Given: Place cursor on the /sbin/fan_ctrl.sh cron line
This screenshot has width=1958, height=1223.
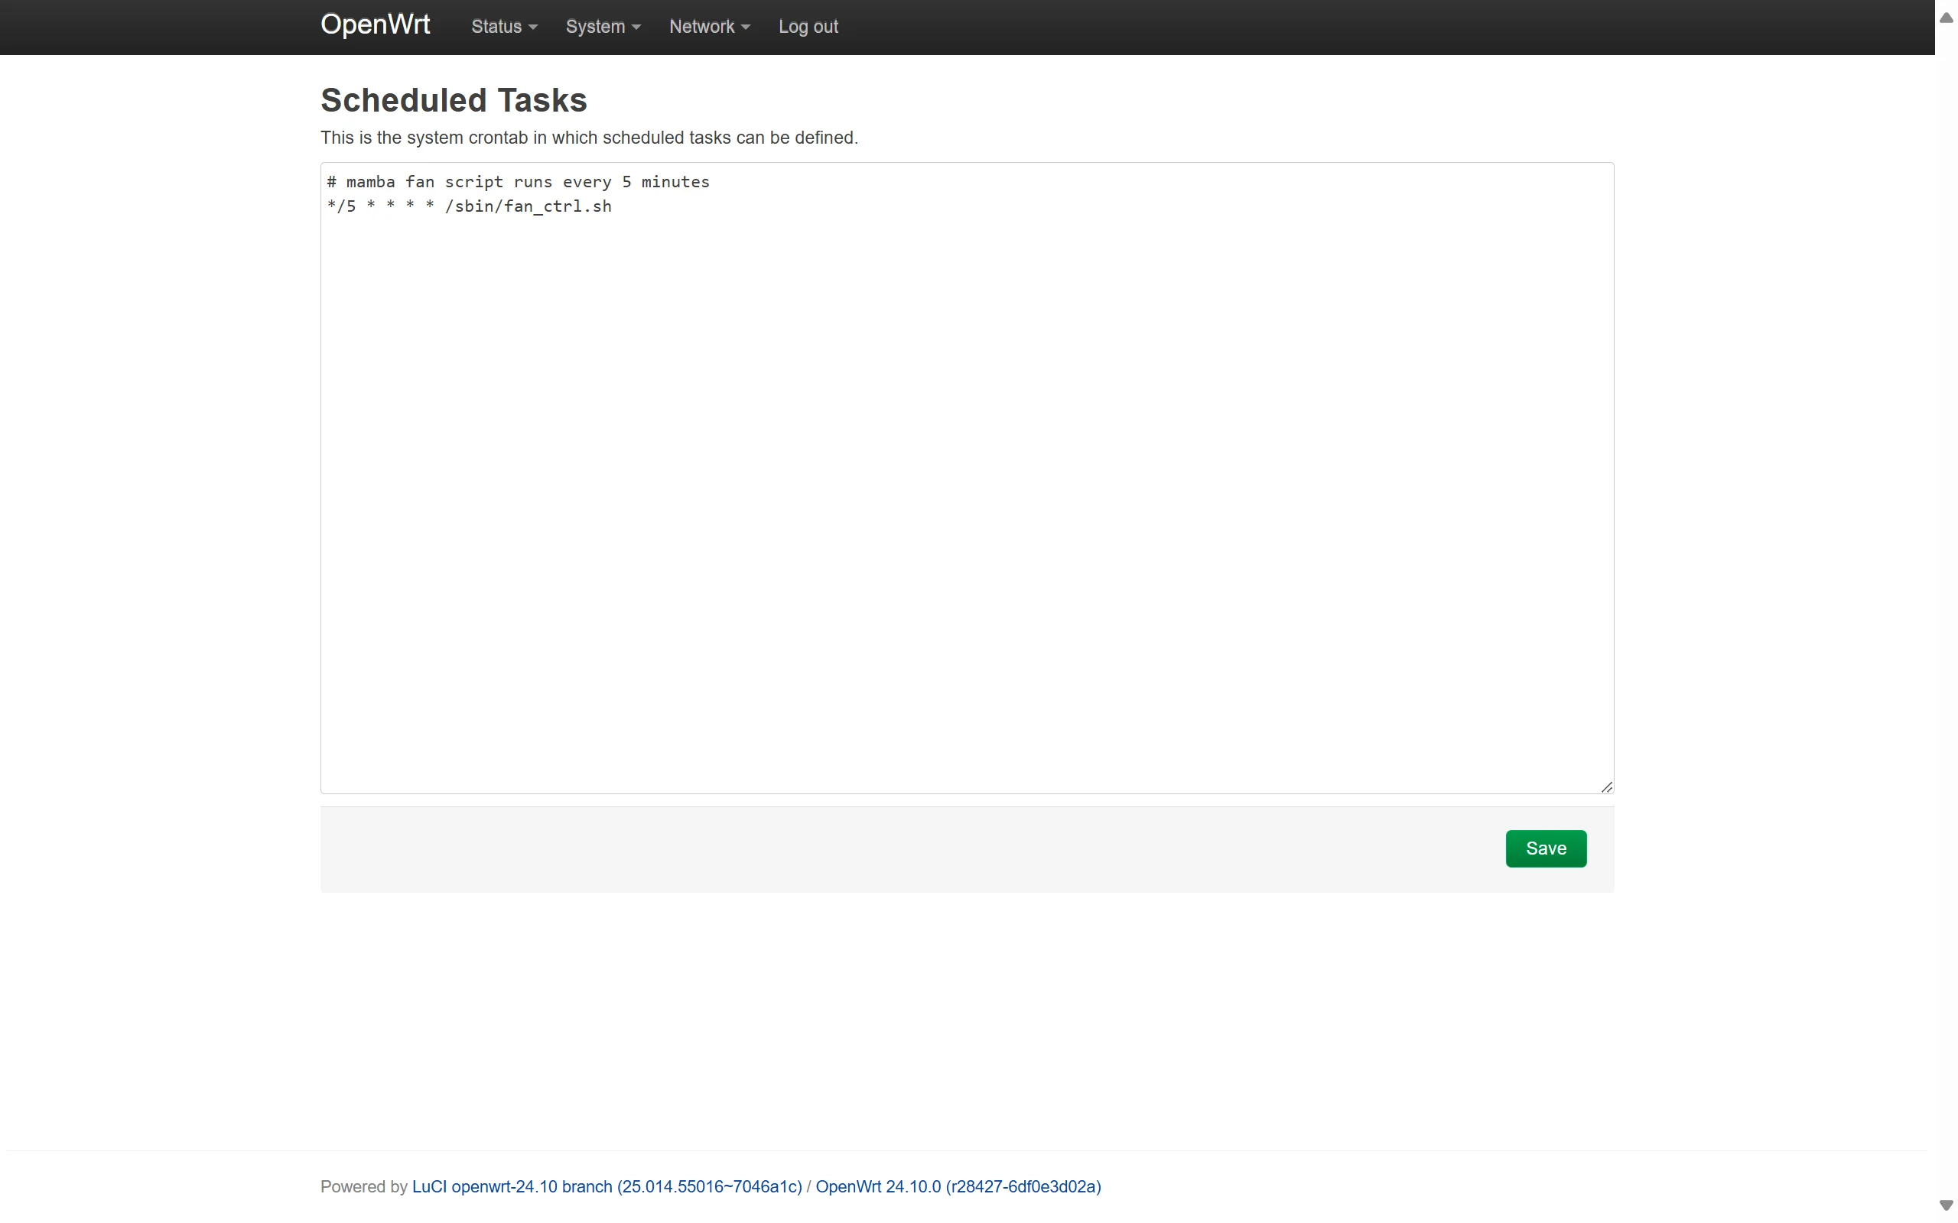Looking at the screenshot, I should tap(470, 206).
